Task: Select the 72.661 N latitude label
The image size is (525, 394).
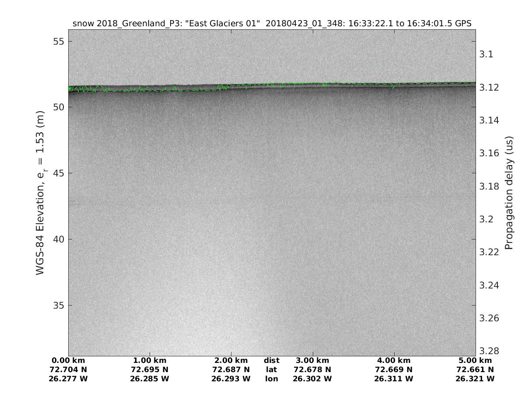Action: pos(475,369)
